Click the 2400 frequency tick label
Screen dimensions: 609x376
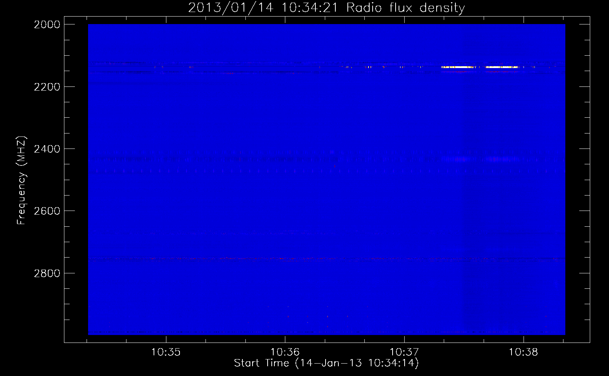[x=47, y=149]
